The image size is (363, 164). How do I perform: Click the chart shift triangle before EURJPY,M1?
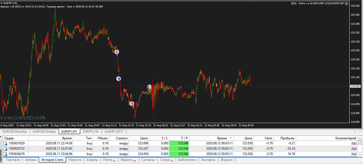[2, 3]
